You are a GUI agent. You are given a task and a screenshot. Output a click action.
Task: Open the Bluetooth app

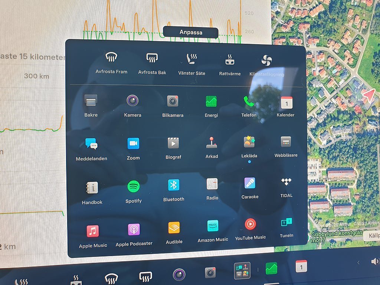click(174, 185)
